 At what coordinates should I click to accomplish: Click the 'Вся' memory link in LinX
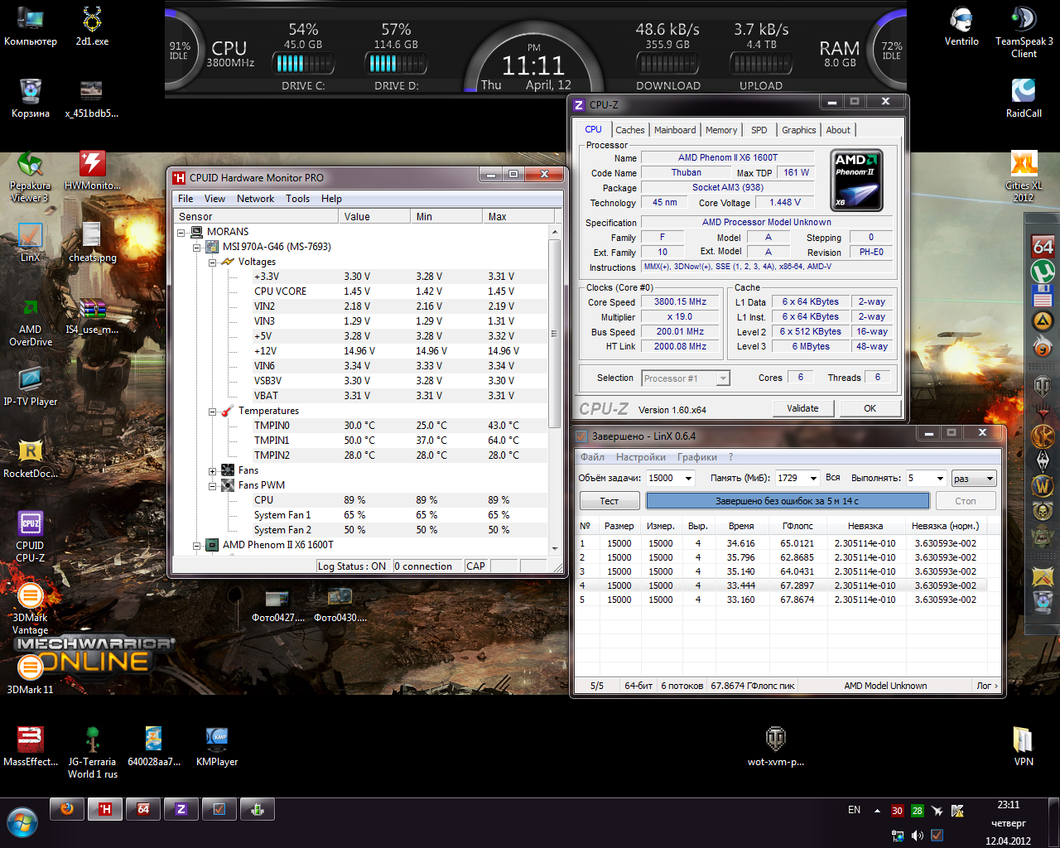pos(833,478)
